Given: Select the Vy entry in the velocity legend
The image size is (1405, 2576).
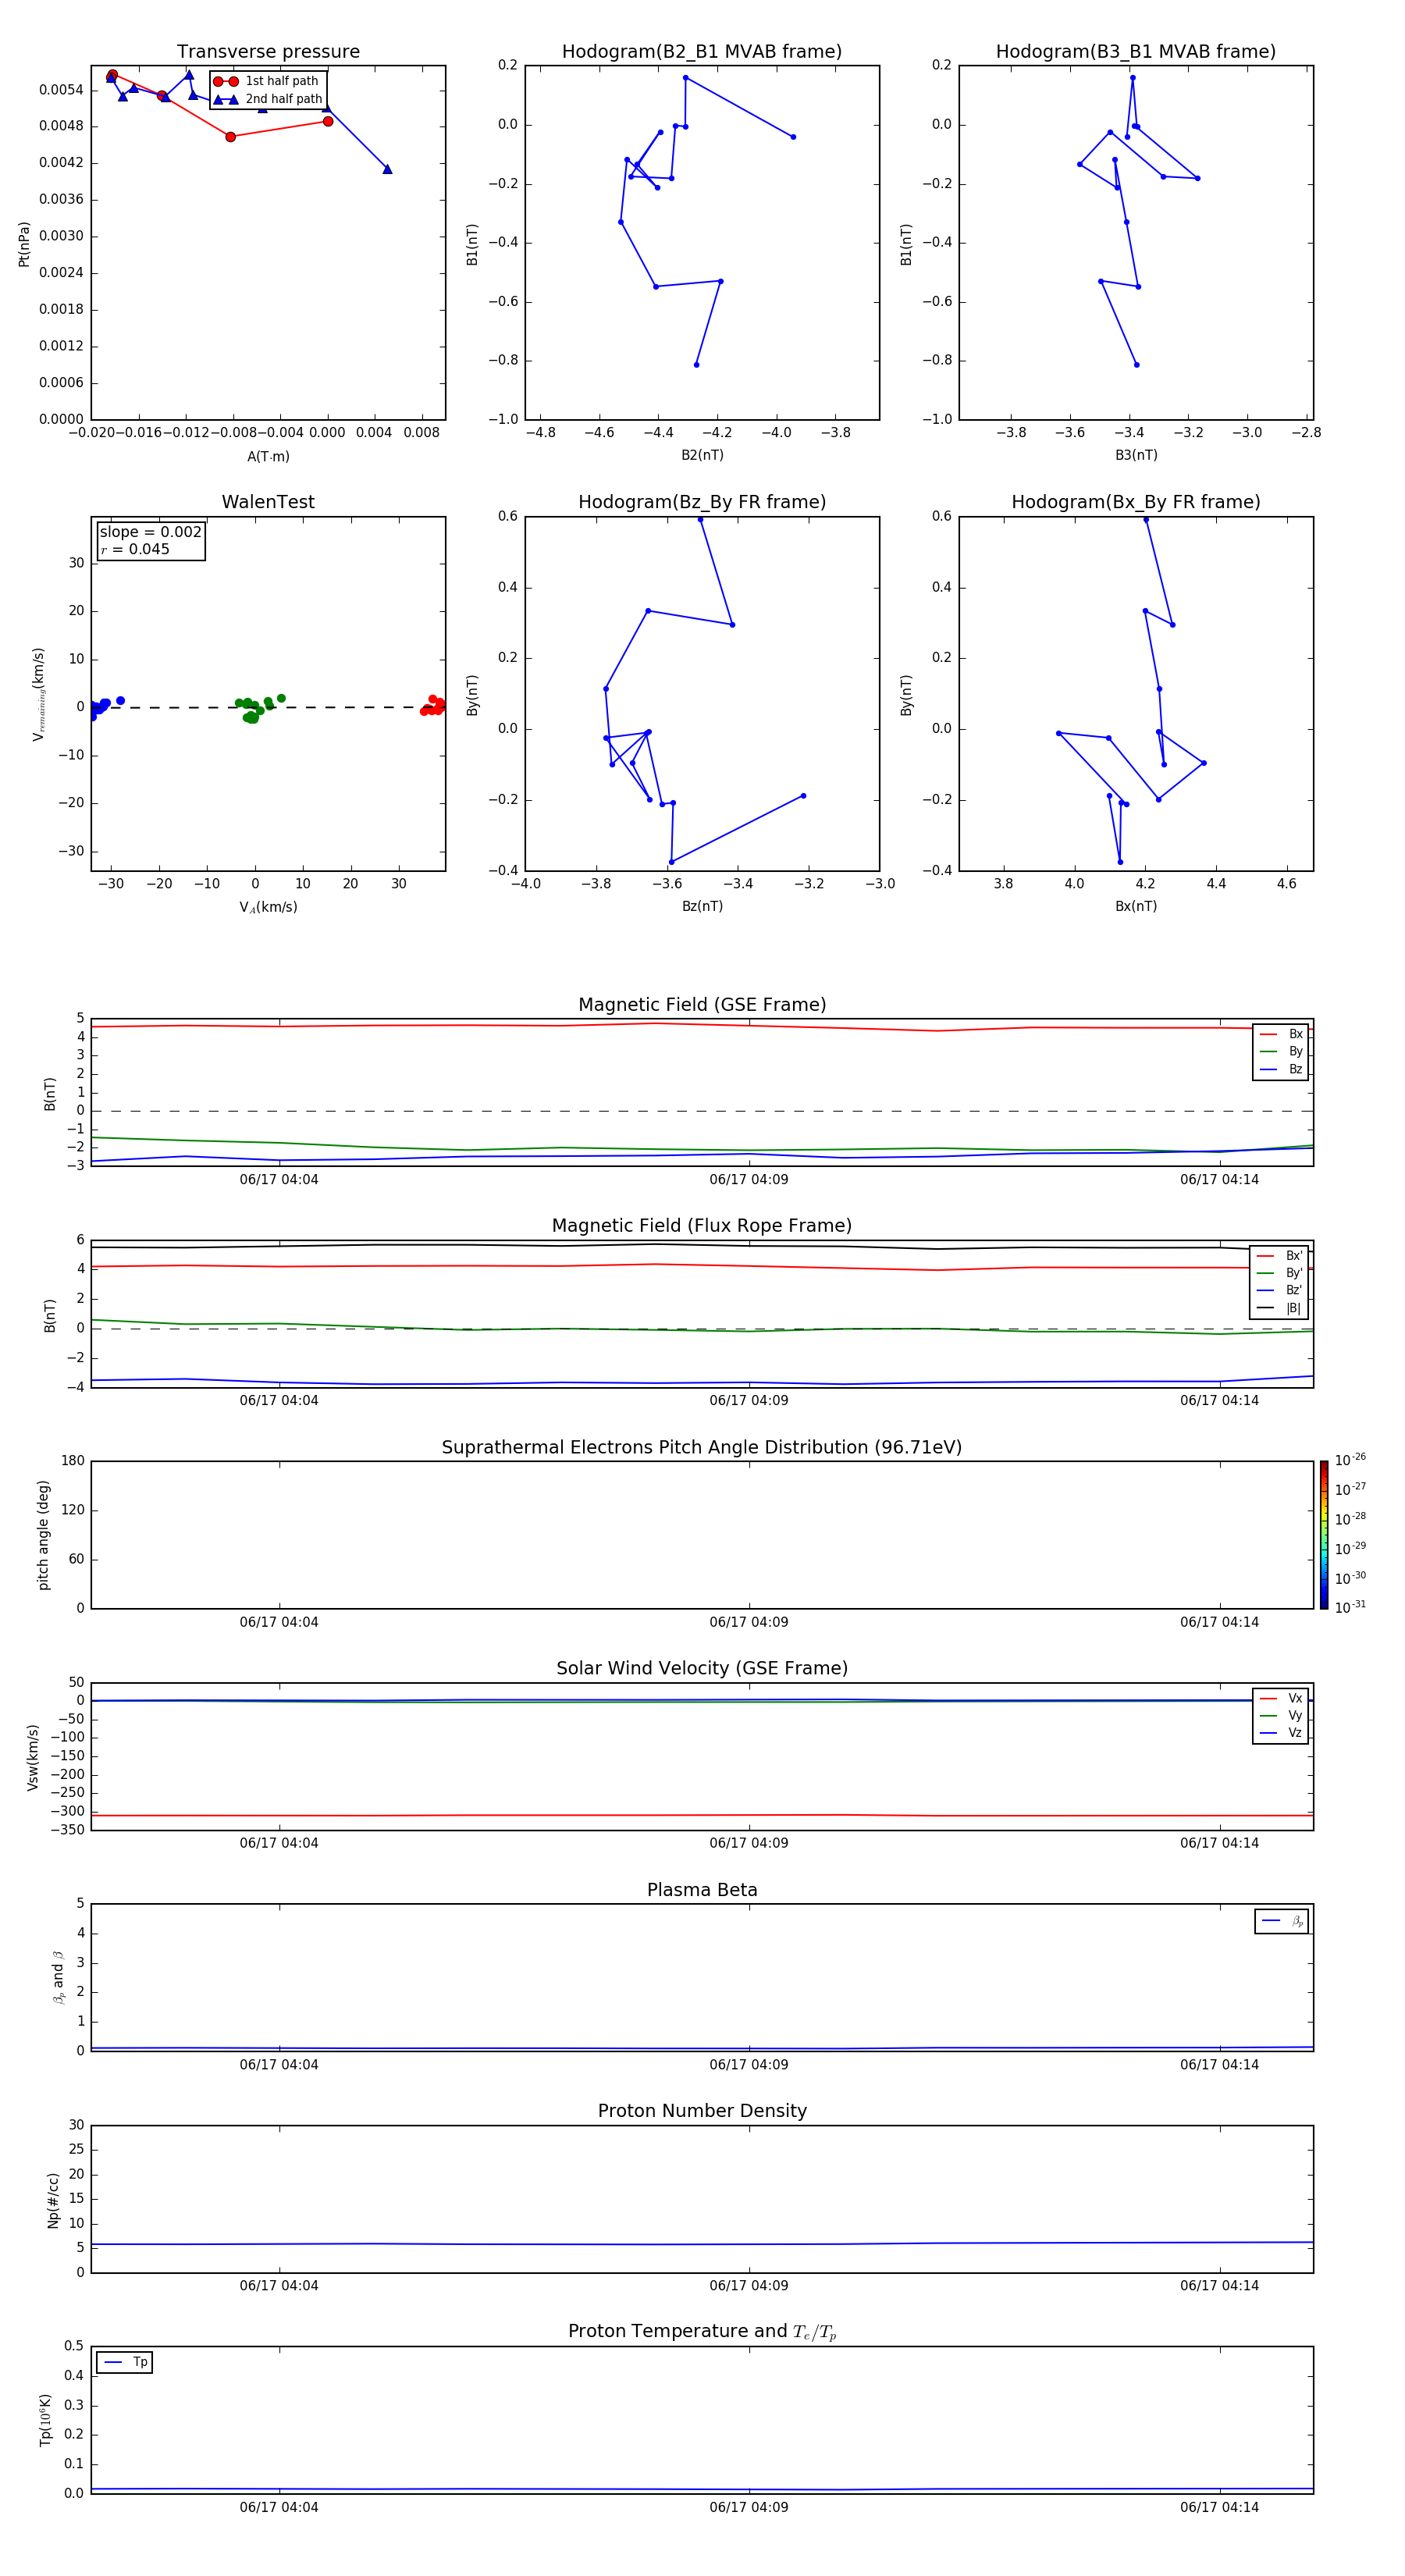Looking at the screenshot, I should (x=1281, y=1715).
